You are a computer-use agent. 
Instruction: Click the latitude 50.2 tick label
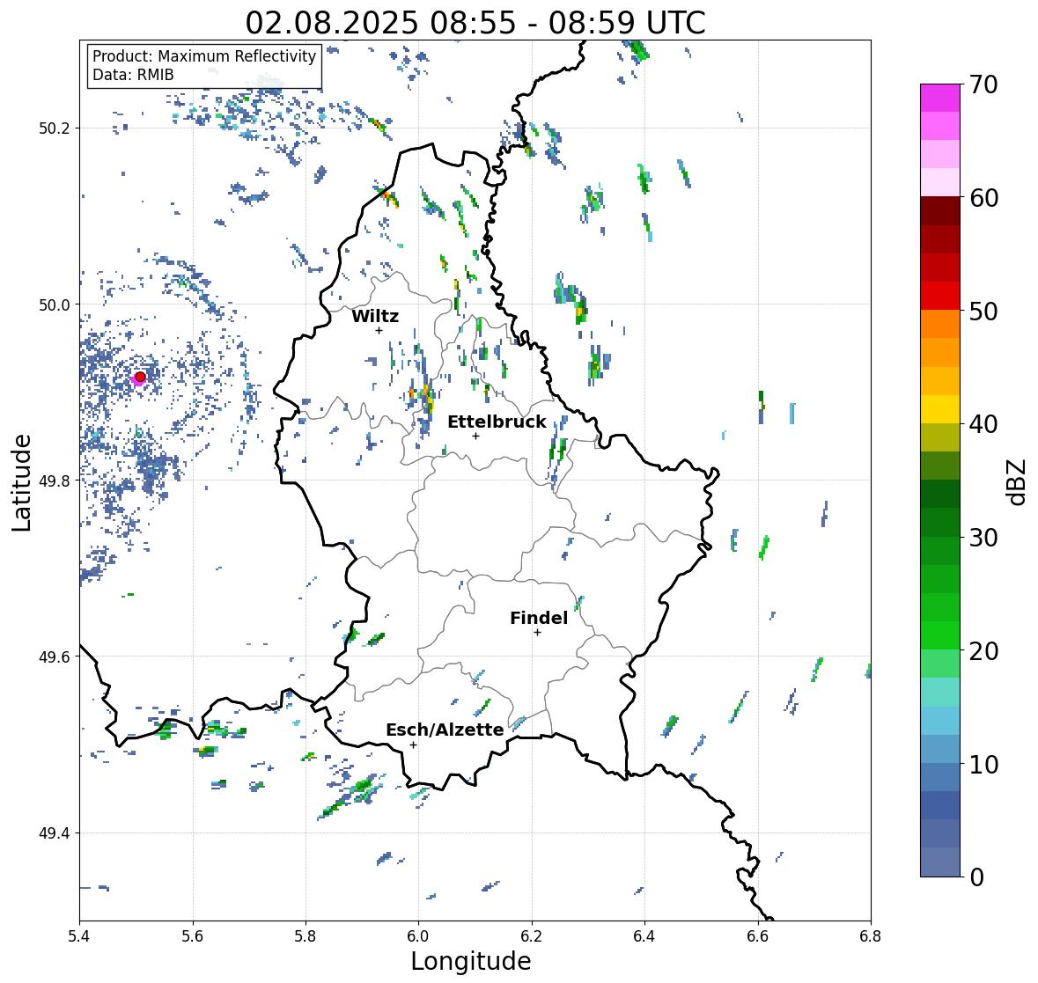55,128
